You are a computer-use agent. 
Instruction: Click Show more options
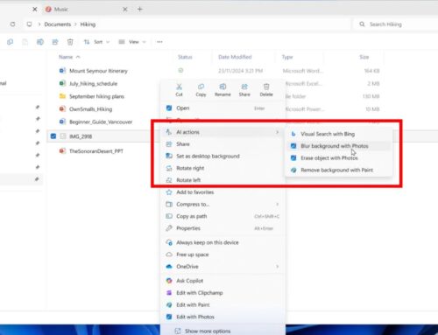coord(223,332)
